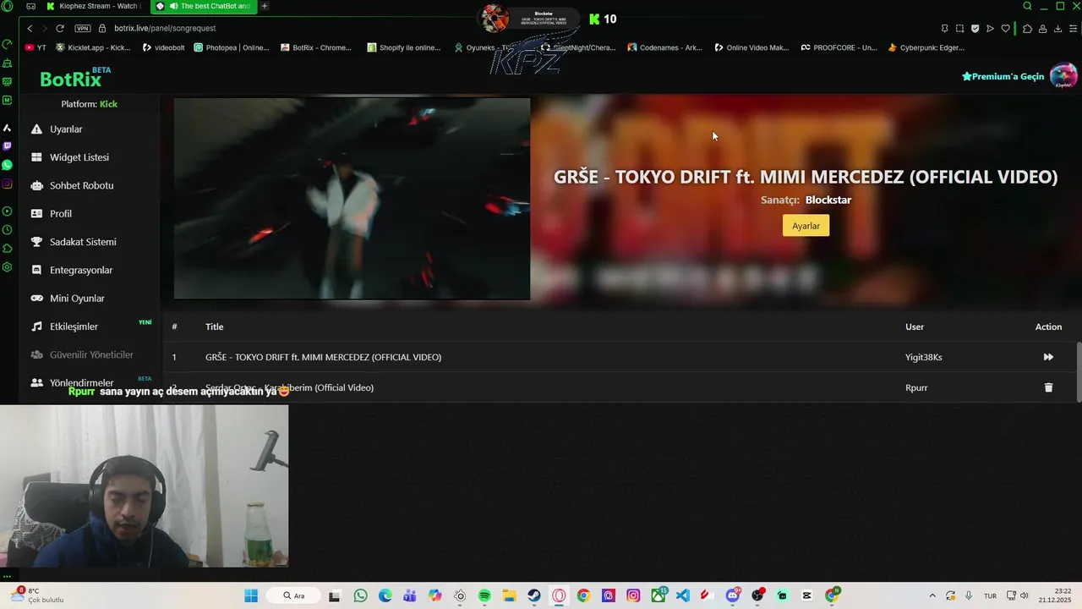Click the Ayarlar button
The height and width of the screenshot is (609, 1082).
pyautogui.click(x=806, y=226)
